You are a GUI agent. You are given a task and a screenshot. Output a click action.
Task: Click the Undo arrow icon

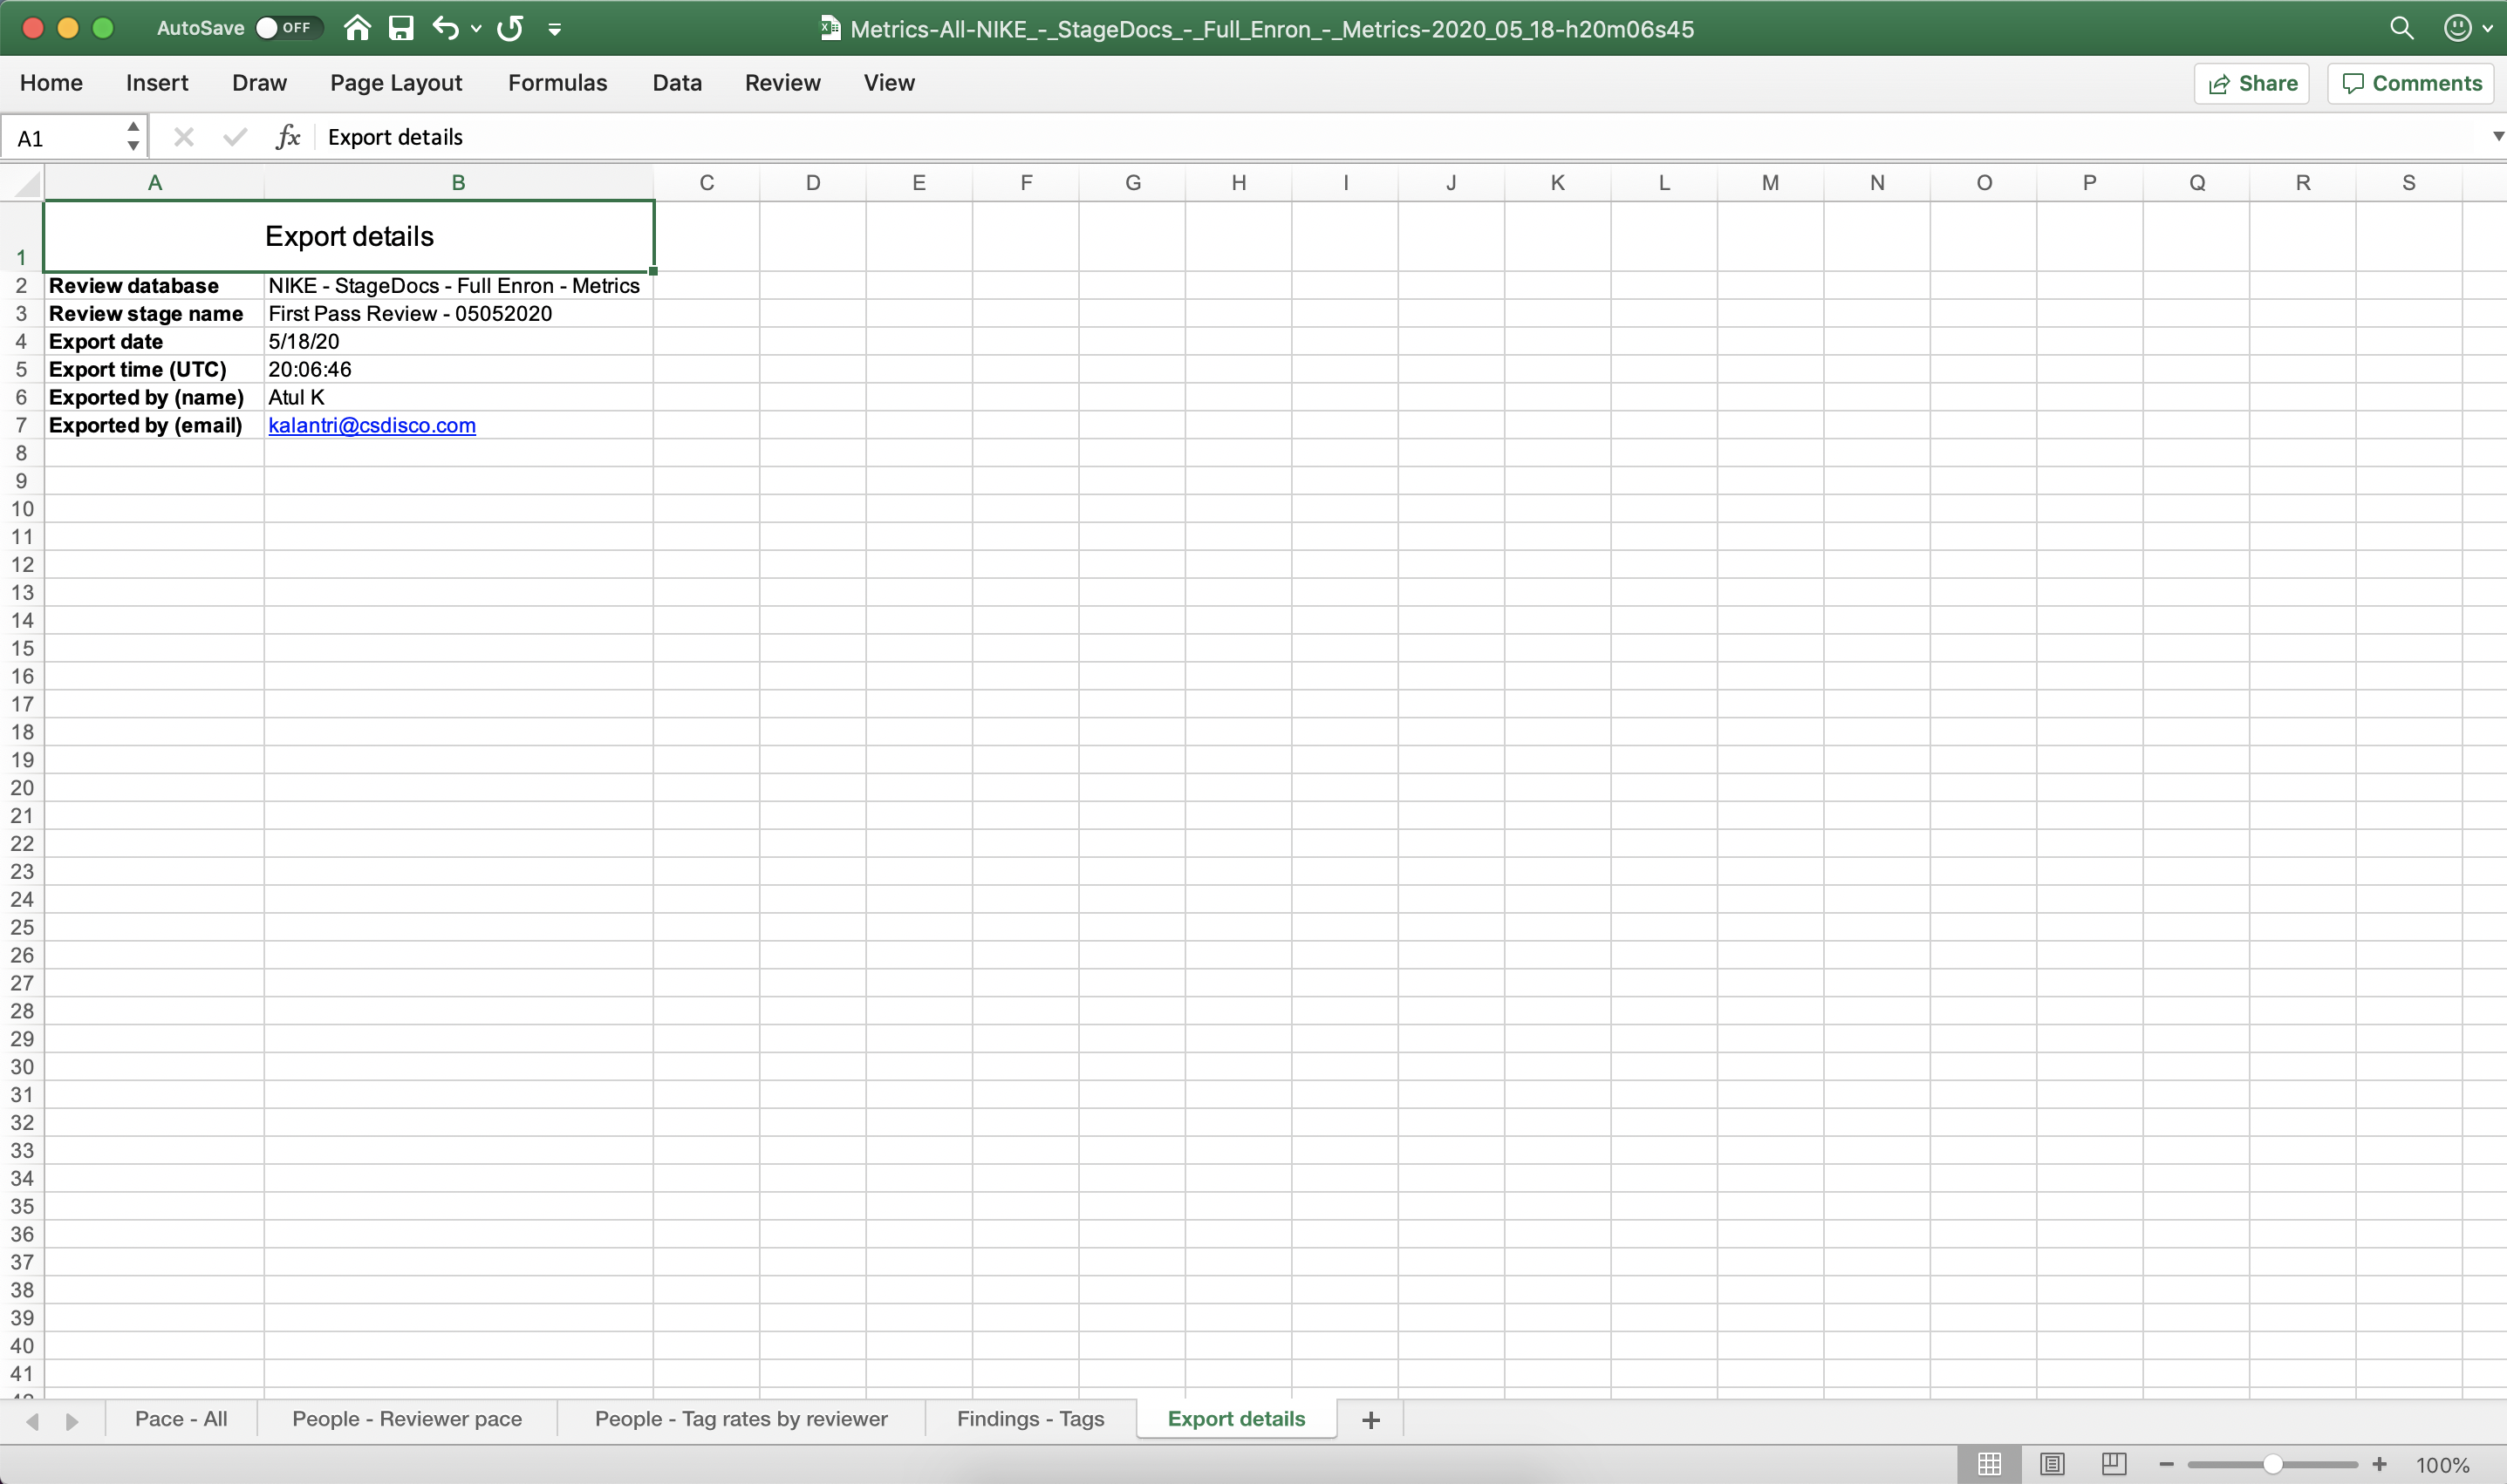click(x=445, y=28)
